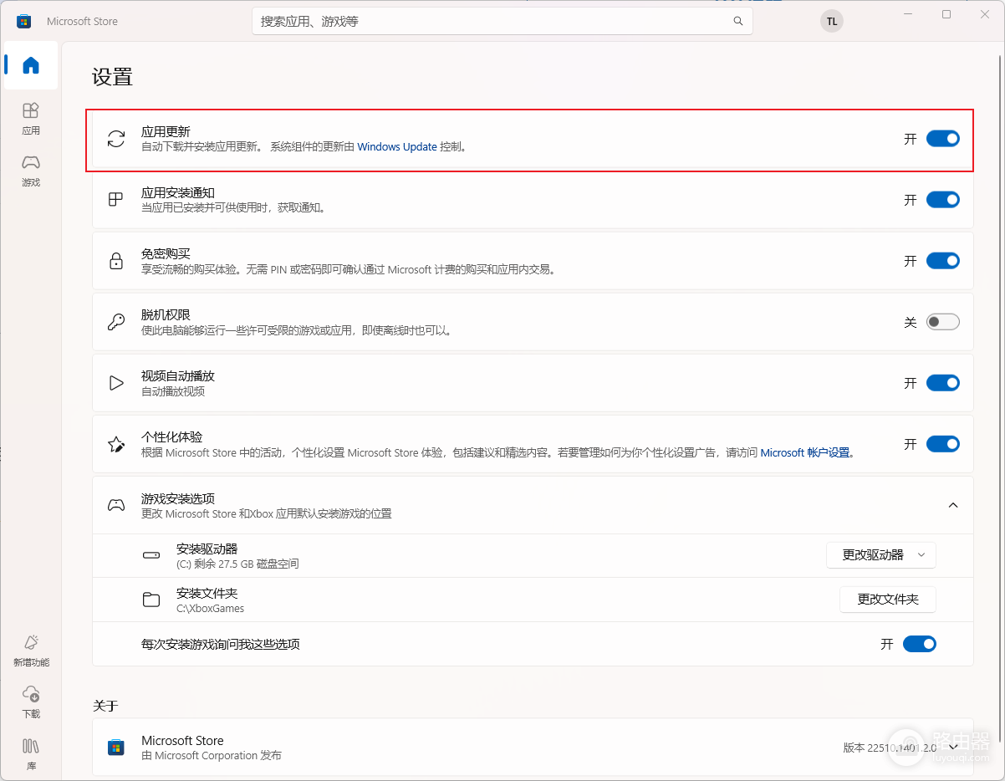
Task: Click the 搜索应用、游戏等 search box
Action: (x=502, y=21)
